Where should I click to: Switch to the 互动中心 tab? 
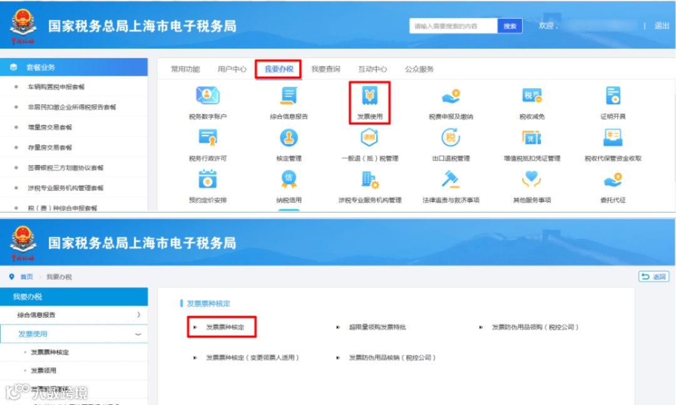pos(372,69)
